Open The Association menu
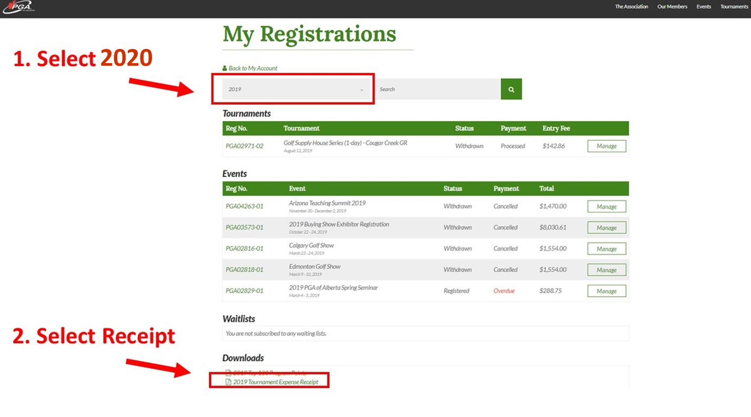751x417 pixels. [x=631, y=7]
